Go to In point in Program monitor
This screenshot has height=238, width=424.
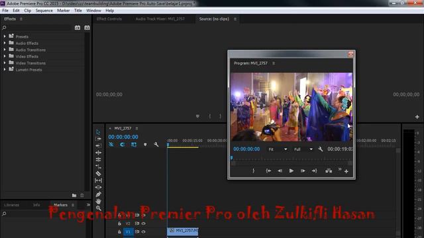(268, 171)
